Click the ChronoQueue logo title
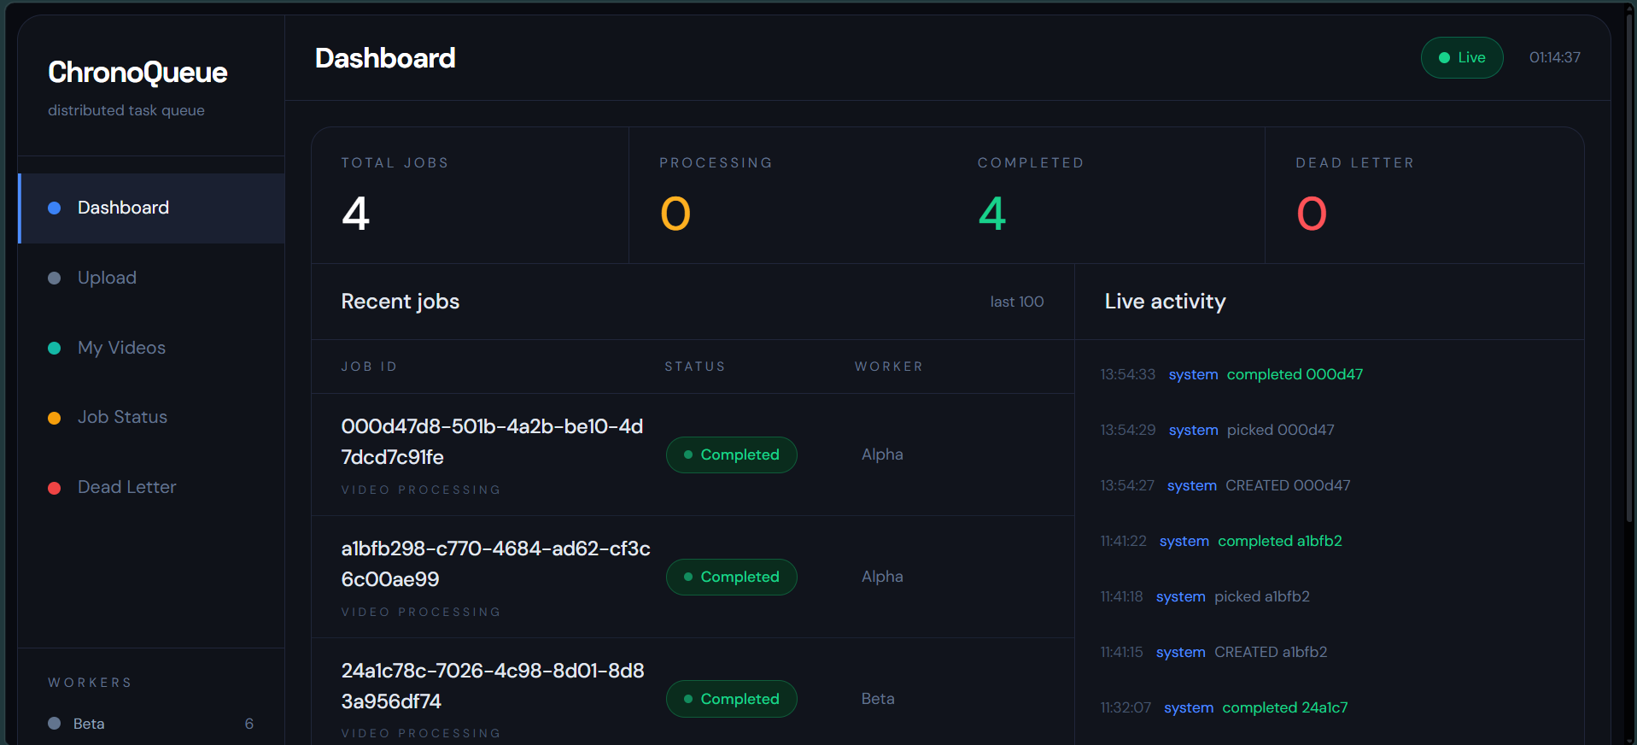Image resolution: width=1637 pixels, height=745 pixels. coord(137,73)
